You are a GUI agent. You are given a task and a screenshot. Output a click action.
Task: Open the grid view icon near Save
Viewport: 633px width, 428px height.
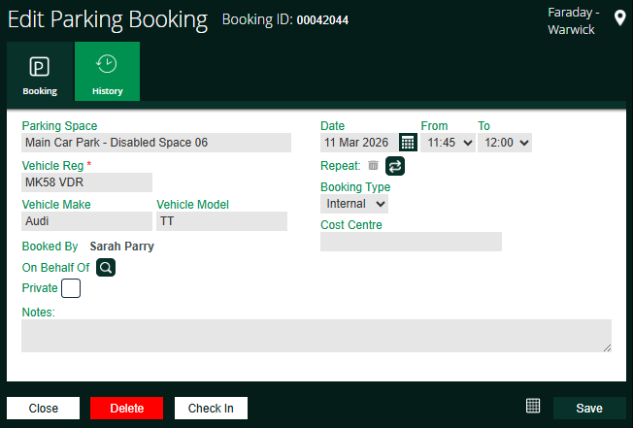click(x=532, y=407)
